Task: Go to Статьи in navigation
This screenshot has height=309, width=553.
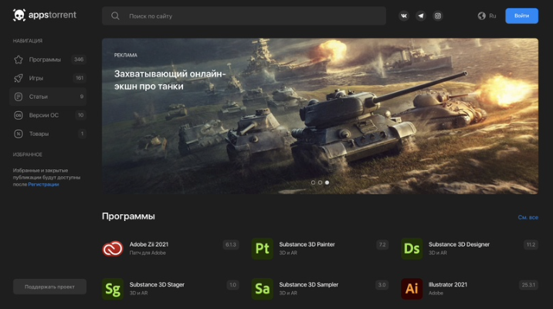Action: click(x=48, y=97)
